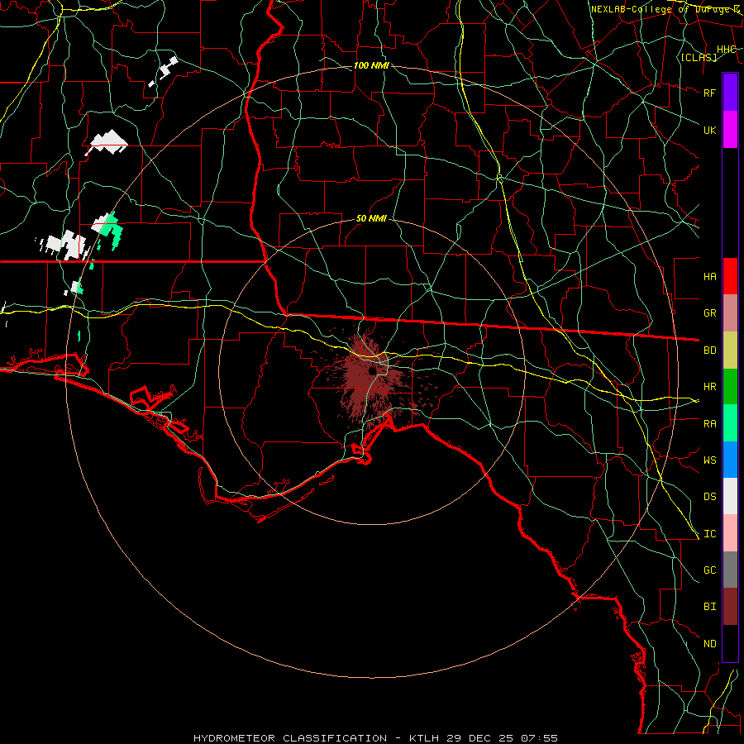Click the BD legend label
This screenshot has height=744, width=744.
click(x=710, y=351)
